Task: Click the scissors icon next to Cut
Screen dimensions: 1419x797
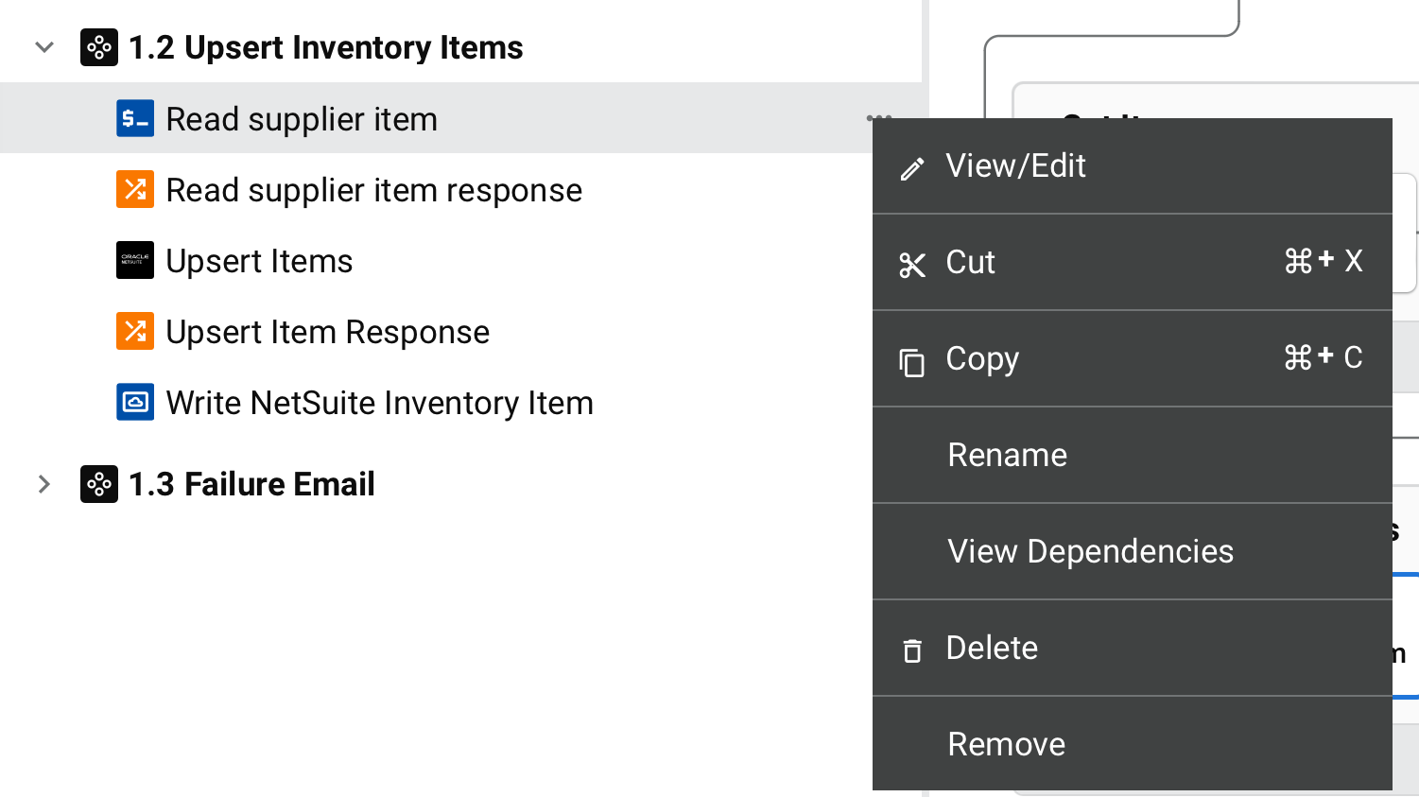Action: point(911,263)
